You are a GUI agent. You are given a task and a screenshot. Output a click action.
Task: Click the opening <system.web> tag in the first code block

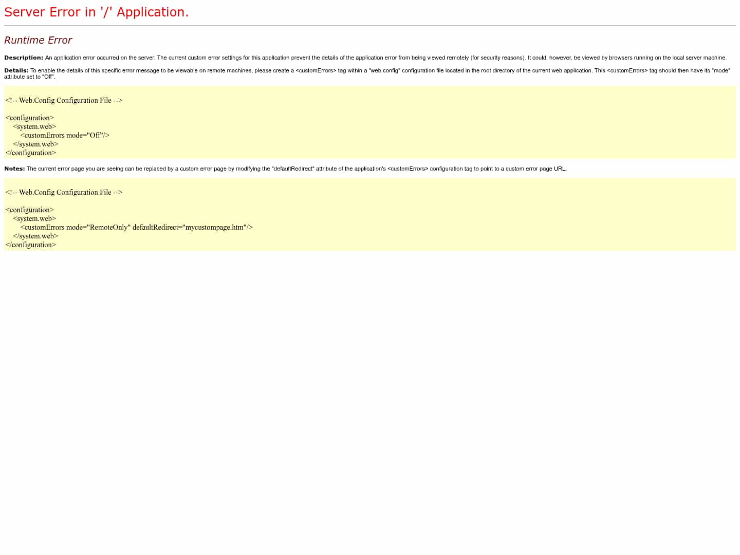coord(34,126)
